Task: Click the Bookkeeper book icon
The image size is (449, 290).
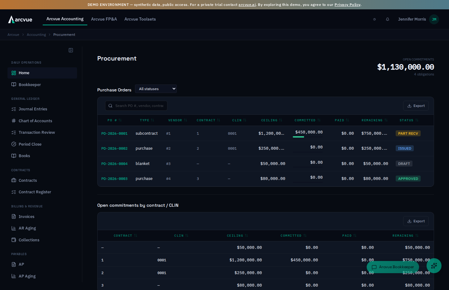Action: 14,85
